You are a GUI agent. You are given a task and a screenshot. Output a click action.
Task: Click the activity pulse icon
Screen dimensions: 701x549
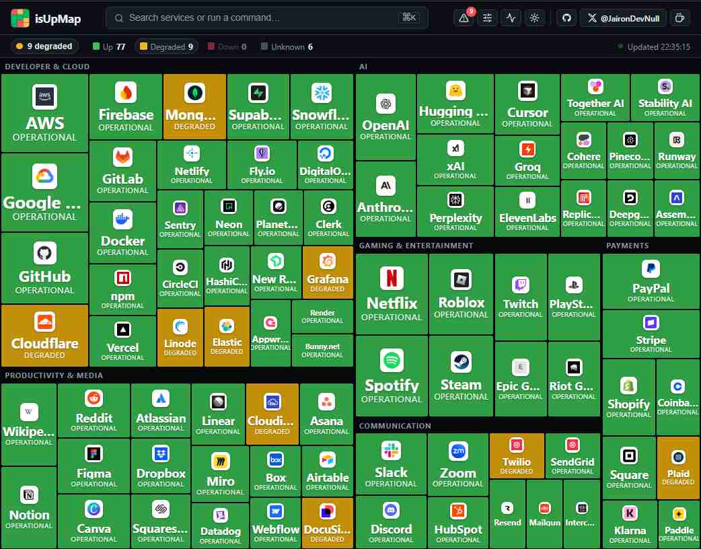(x=511, y=18)
